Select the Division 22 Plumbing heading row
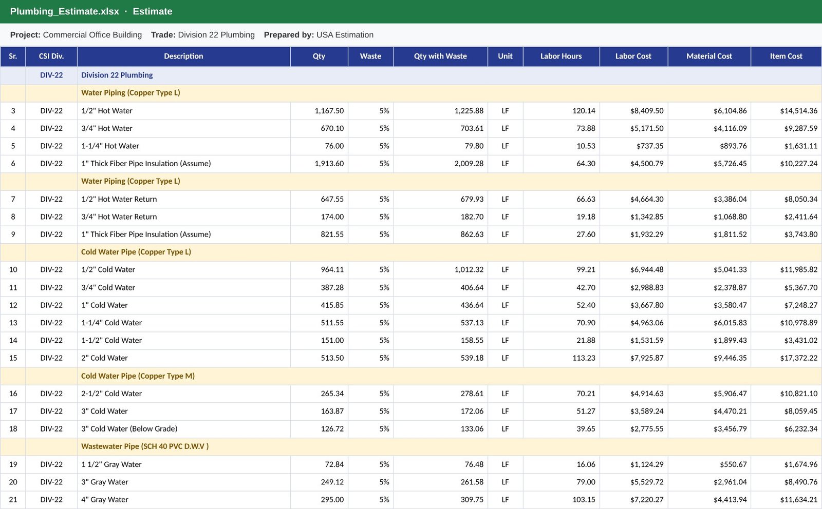This screenshot has height=509, width=822. (x=411, y=75)
